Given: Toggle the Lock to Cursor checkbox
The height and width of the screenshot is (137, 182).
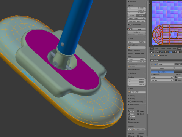Looking at the screenshot, I should (129, 50).
